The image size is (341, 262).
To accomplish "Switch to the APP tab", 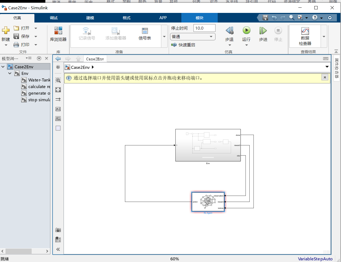I will pos(163,18).
